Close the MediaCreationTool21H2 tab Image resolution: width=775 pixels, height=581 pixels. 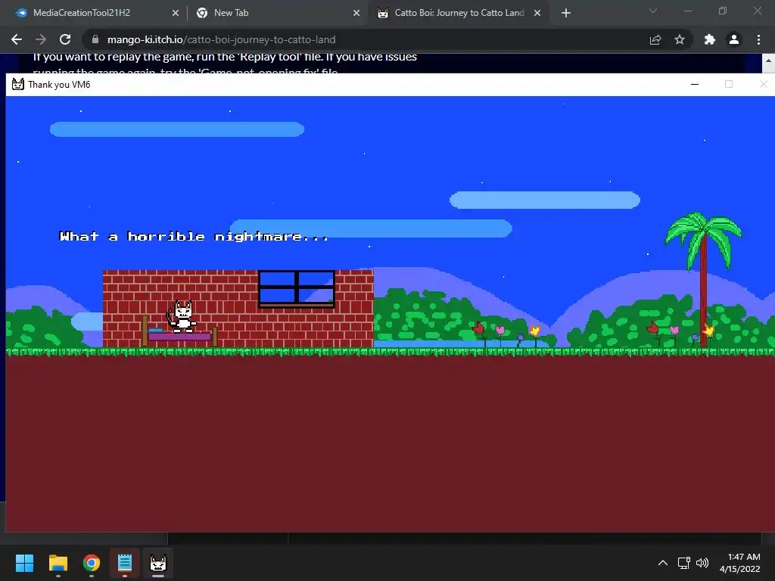click(x=176, y=14)
